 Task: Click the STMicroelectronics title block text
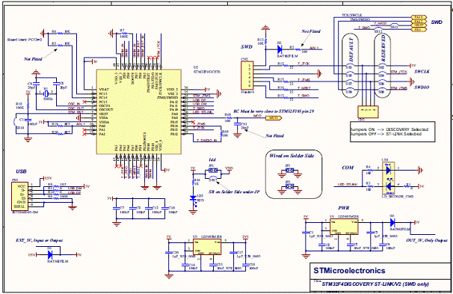tap(349, 271)
